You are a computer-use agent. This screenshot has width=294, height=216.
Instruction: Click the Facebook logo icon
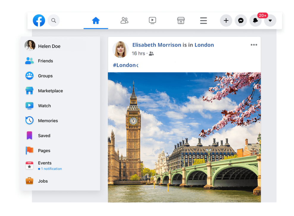39,21
